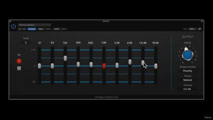This screenshot has width=213, height=120.
Task: Toggle the Compare button
Action: click(32, 29)
